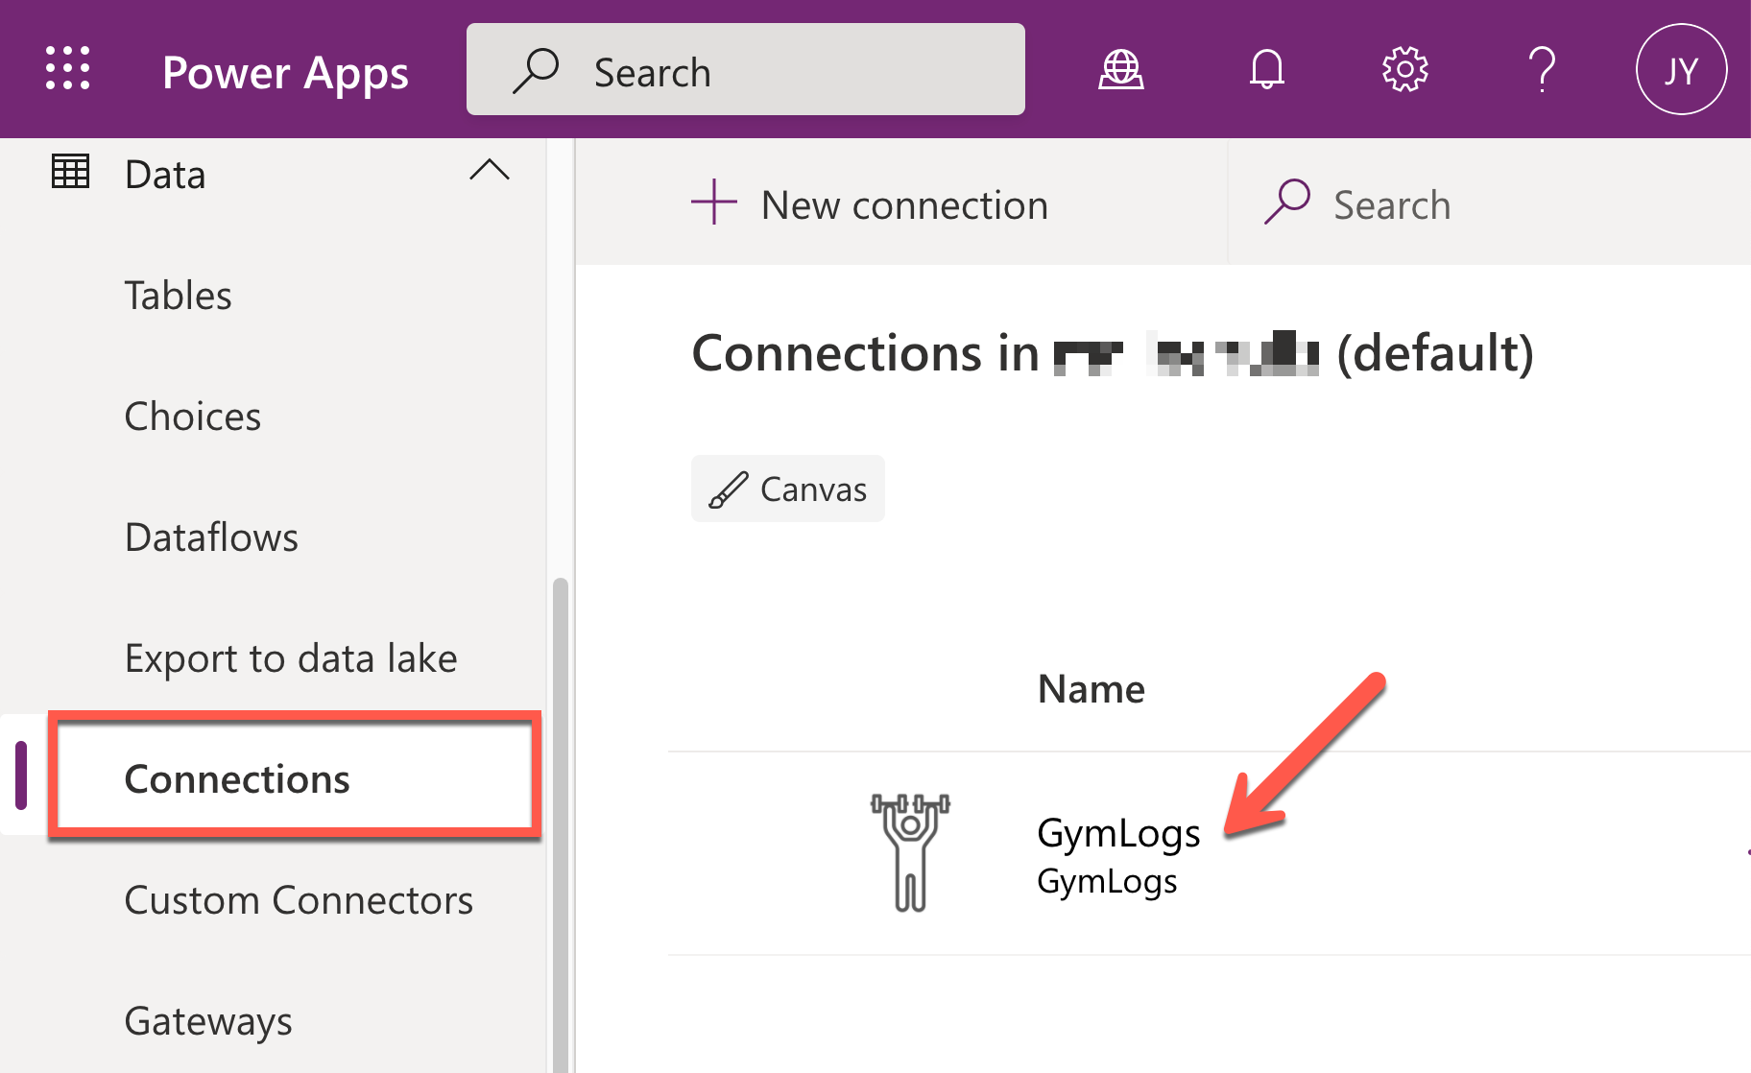Go to Choices in the sidebar
1751x1073 pixels.
coord(193,417)
